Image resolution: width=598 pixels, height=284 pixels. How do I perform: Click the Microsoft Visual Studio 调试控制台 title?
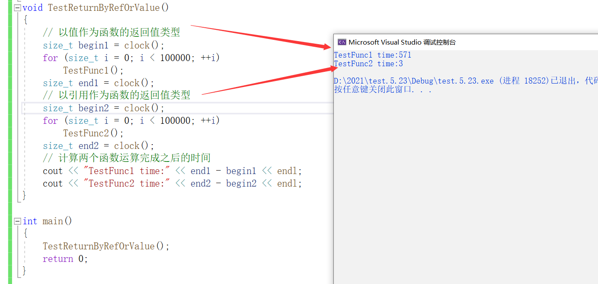(x=402, y=42)
